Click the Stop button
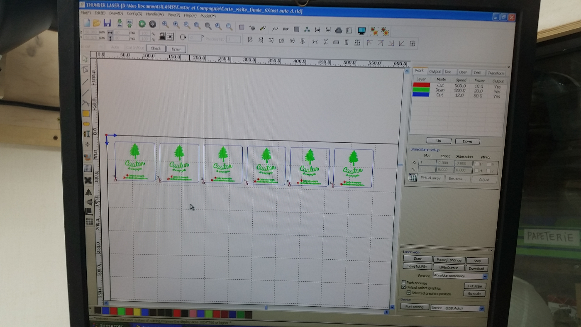The height and width of the screenshot is (327, 581). (x=477, y=261)
